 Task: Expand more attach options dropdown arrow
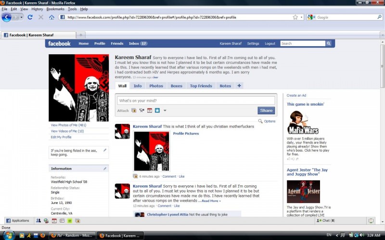coord(165,110)
